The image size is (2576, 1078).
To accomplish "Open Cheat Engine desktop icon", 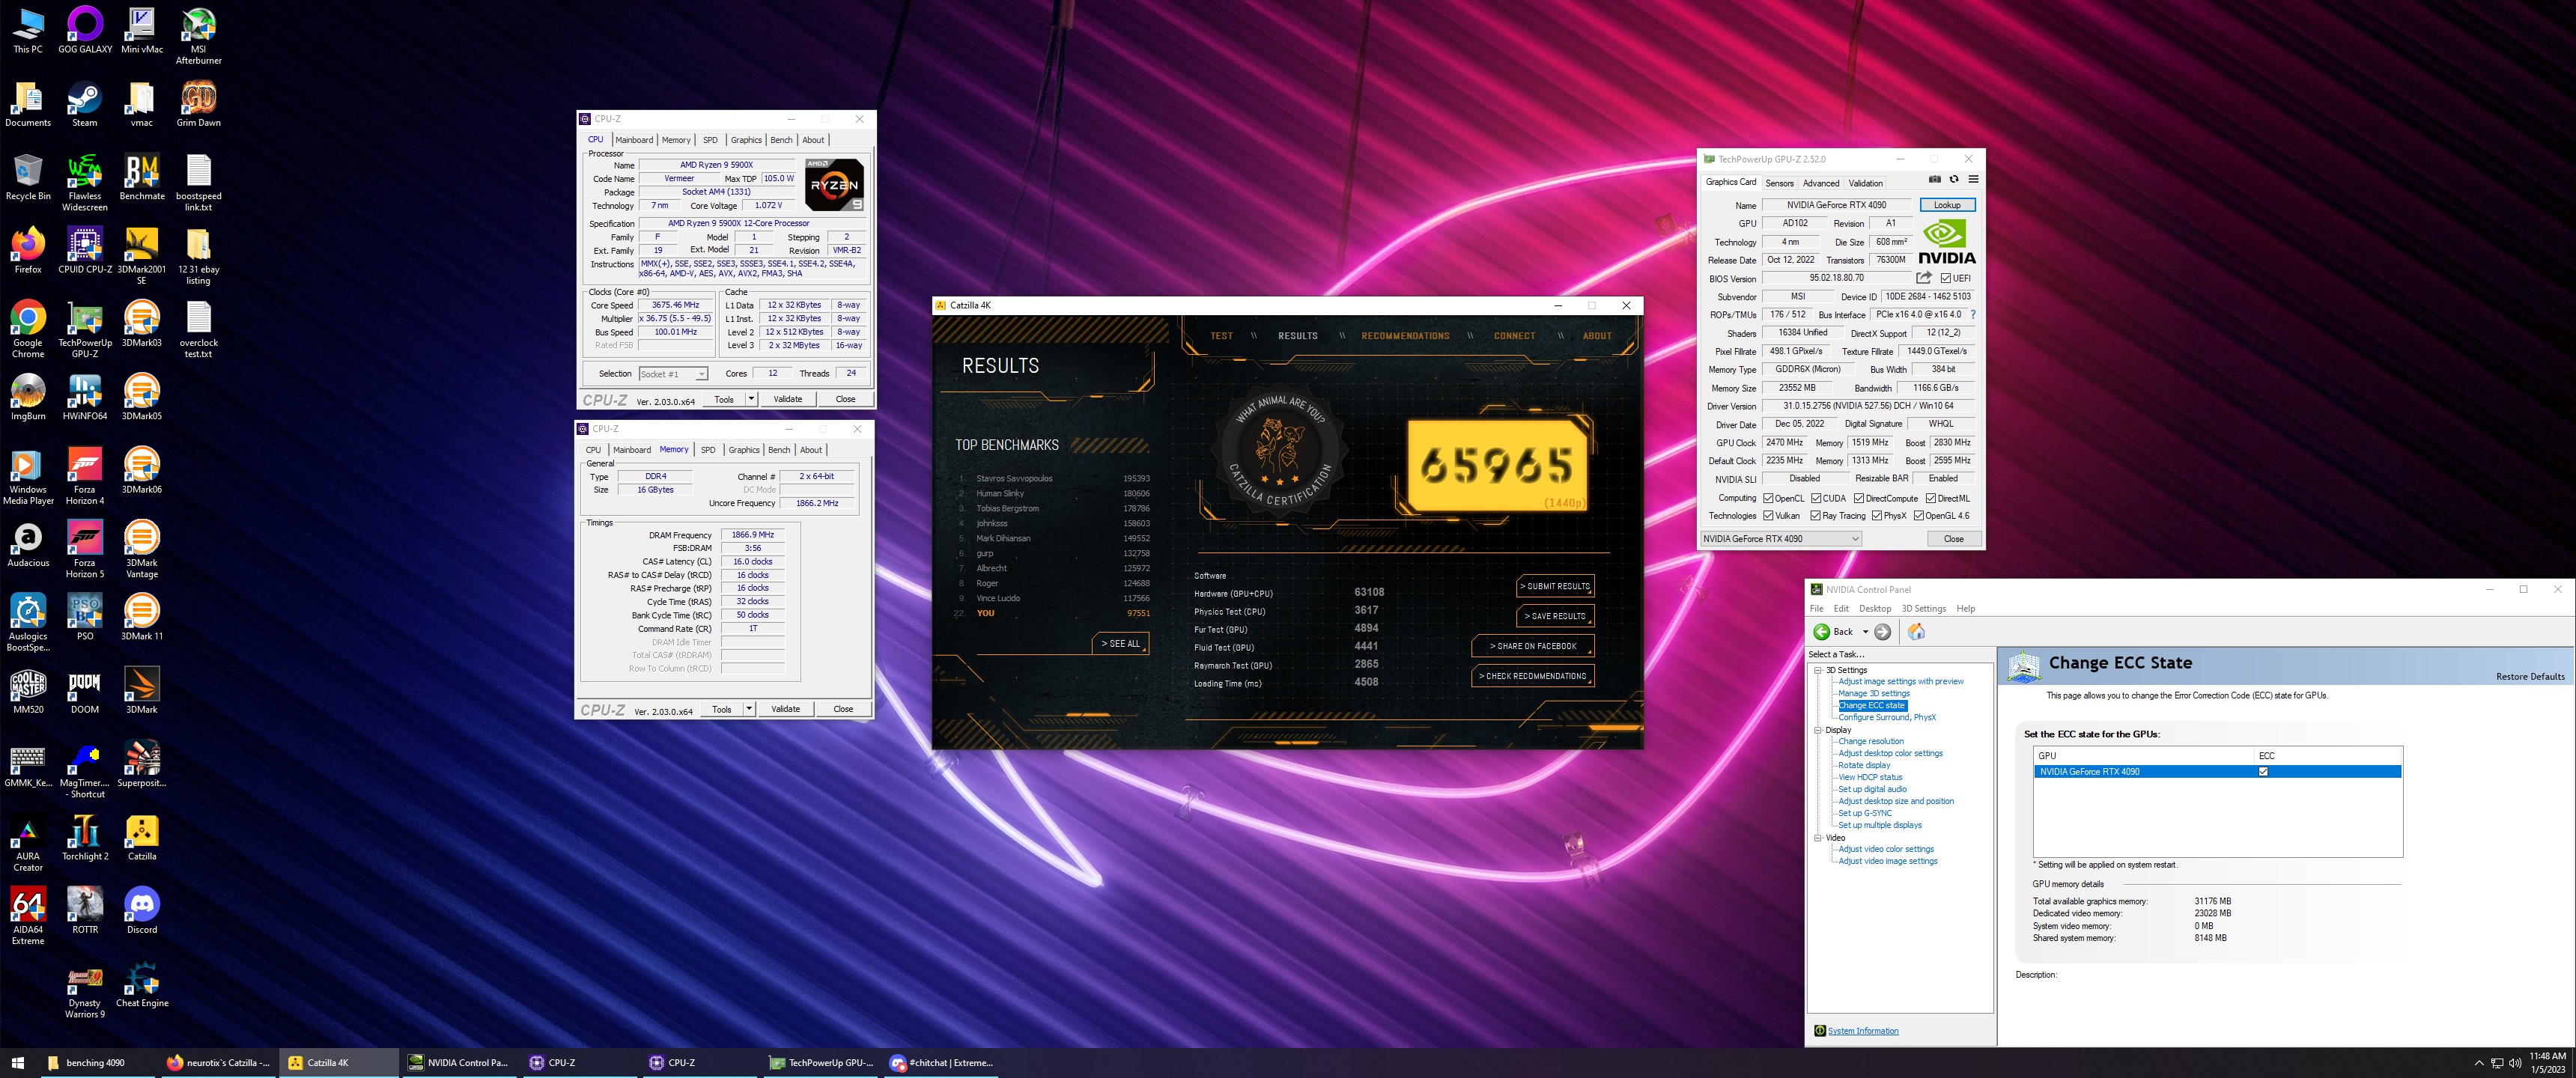I will 141,984.
